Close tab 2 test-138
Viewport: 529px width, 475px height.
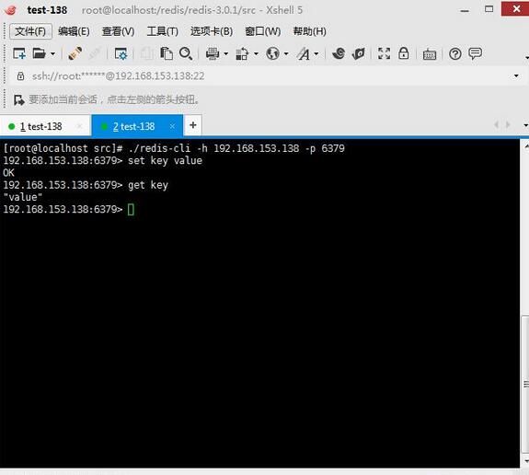tap(172, 126)
